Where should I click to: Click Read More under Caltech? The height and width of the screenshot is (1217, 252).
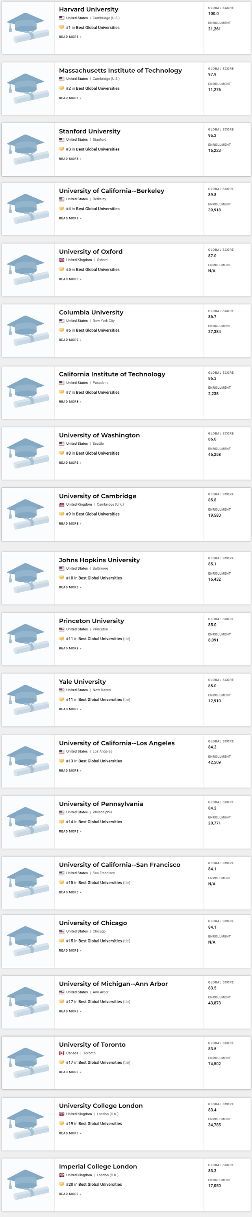pos(70,402)
